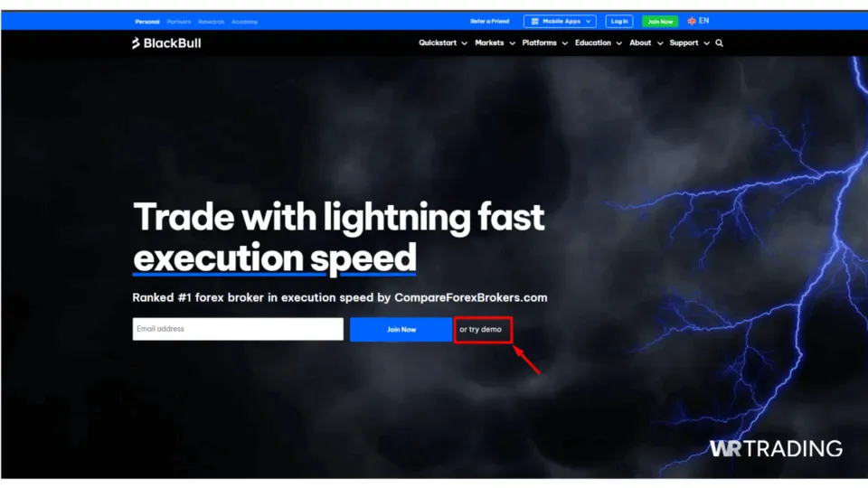Open the search magnifier icon

(x=719, y=43)
